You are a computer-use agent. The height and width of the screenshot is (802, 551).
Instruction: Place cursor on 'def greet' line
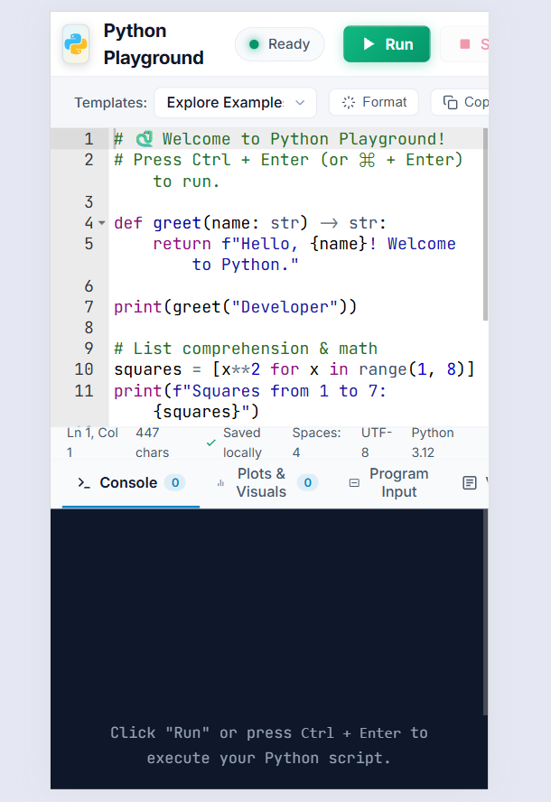250,223
